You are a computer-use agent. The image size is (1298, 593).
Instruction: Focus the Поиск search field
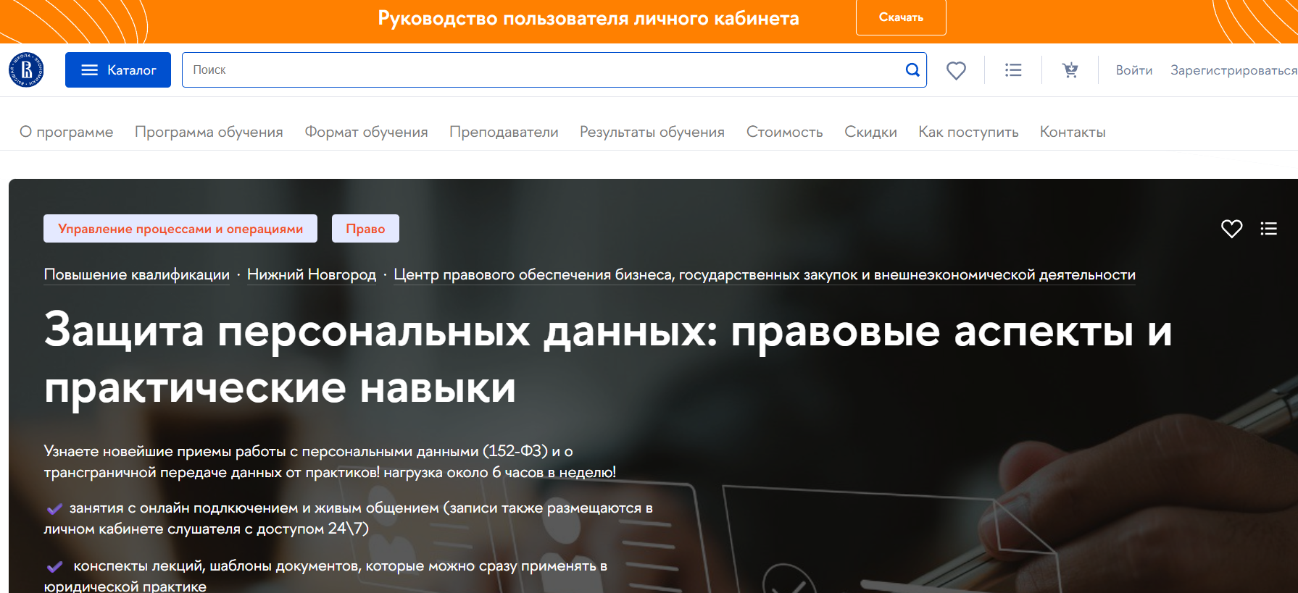point(536,70)
